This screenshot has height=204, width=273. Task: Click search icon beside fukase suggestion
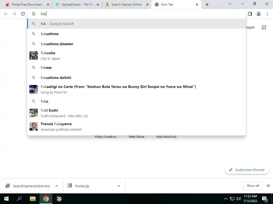33,67
